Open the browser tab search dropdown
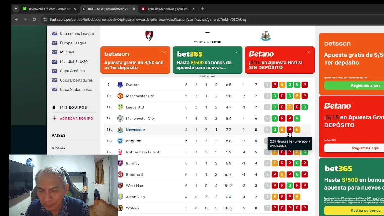Image resolution: width=384 pixels, height=216 pixels. [x=16, y=9]
